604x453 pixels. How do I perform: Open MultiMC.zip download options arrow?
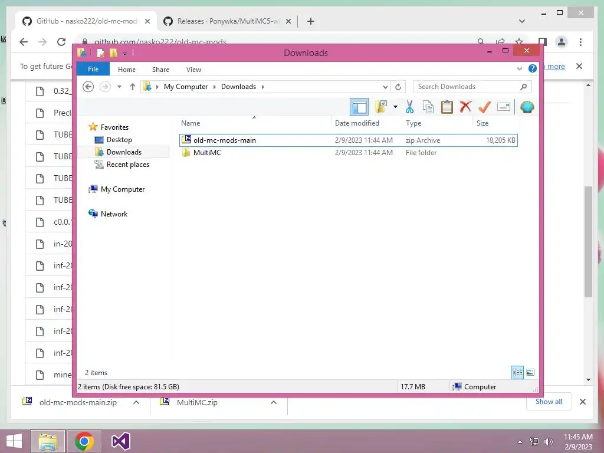pyautogui.click(x=274, y=402)
